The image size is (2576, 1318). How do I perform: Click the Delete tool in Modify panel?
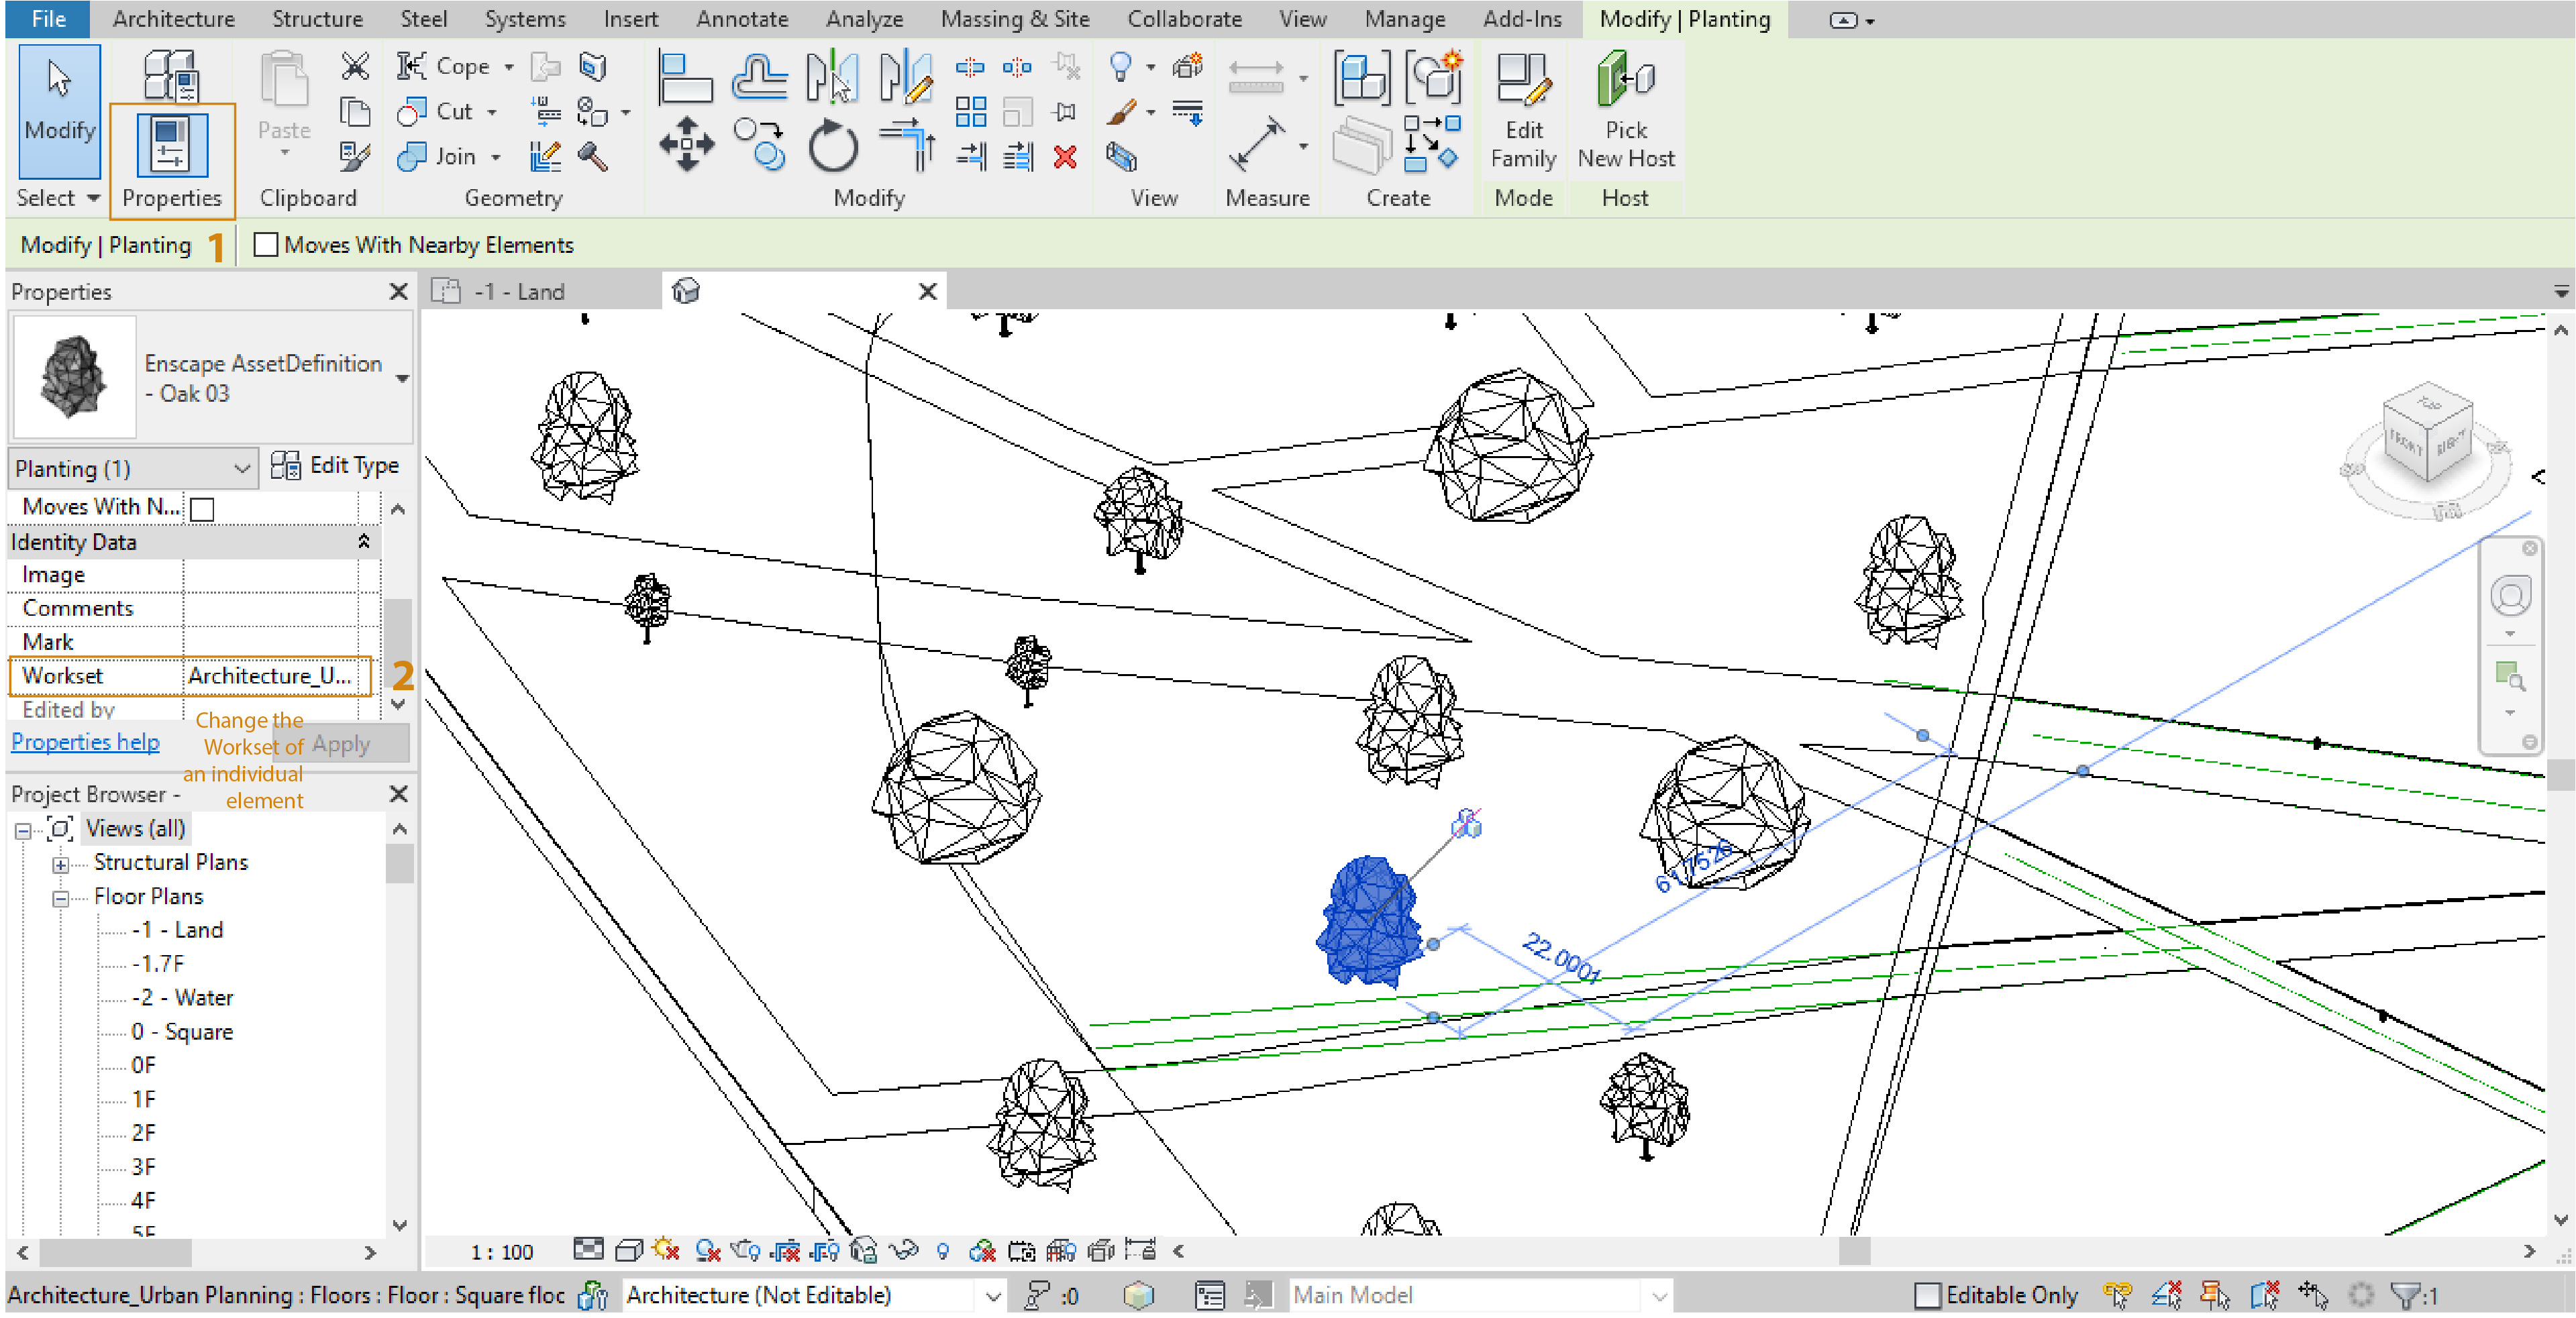coord(1065,157)
